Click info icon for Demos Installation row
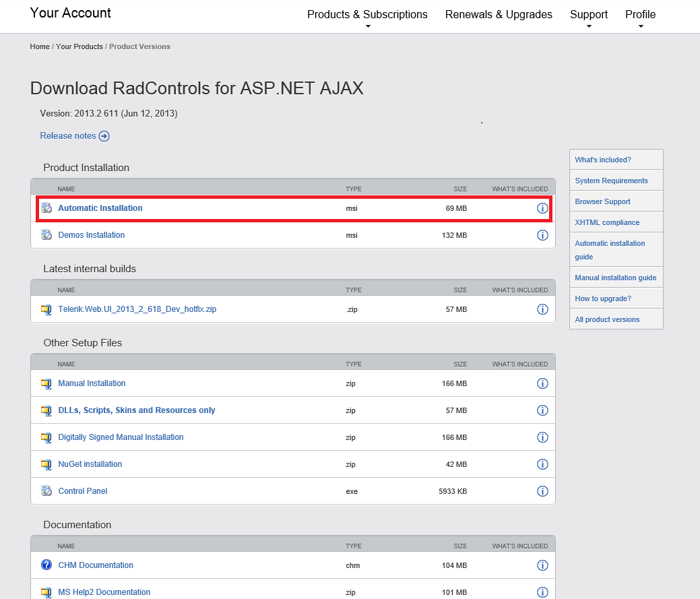Viewport: 700px width, 599px height. [x=542, y=235]
